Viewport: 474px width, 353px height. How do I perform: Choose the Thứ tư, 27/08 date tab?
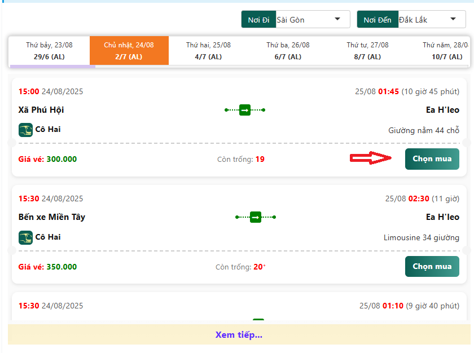367,51
